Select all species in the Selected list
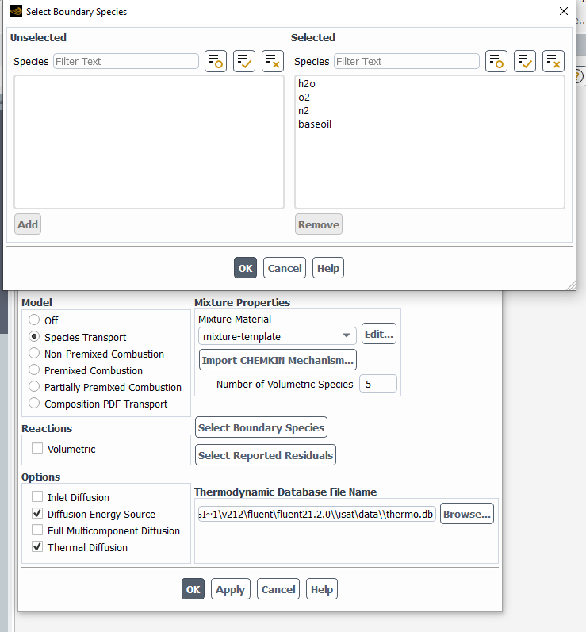This screenshot has height=632, width=586. pyautogui.click(x=525, y=61)
